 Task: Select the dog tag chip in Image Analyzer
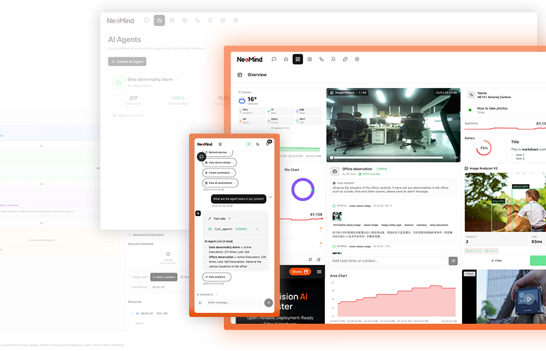[x=491, y=251]
